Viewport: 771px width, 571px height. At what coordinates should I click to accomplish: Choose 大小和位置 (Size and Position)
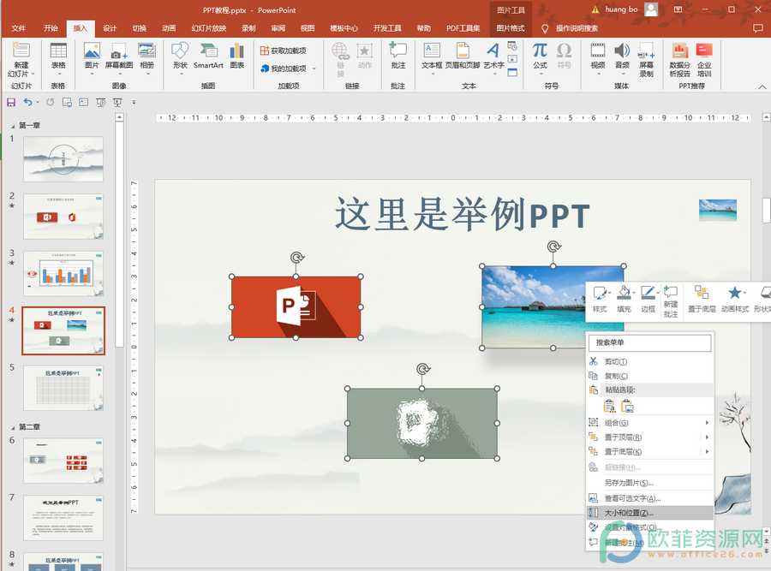tap(650, 513)
